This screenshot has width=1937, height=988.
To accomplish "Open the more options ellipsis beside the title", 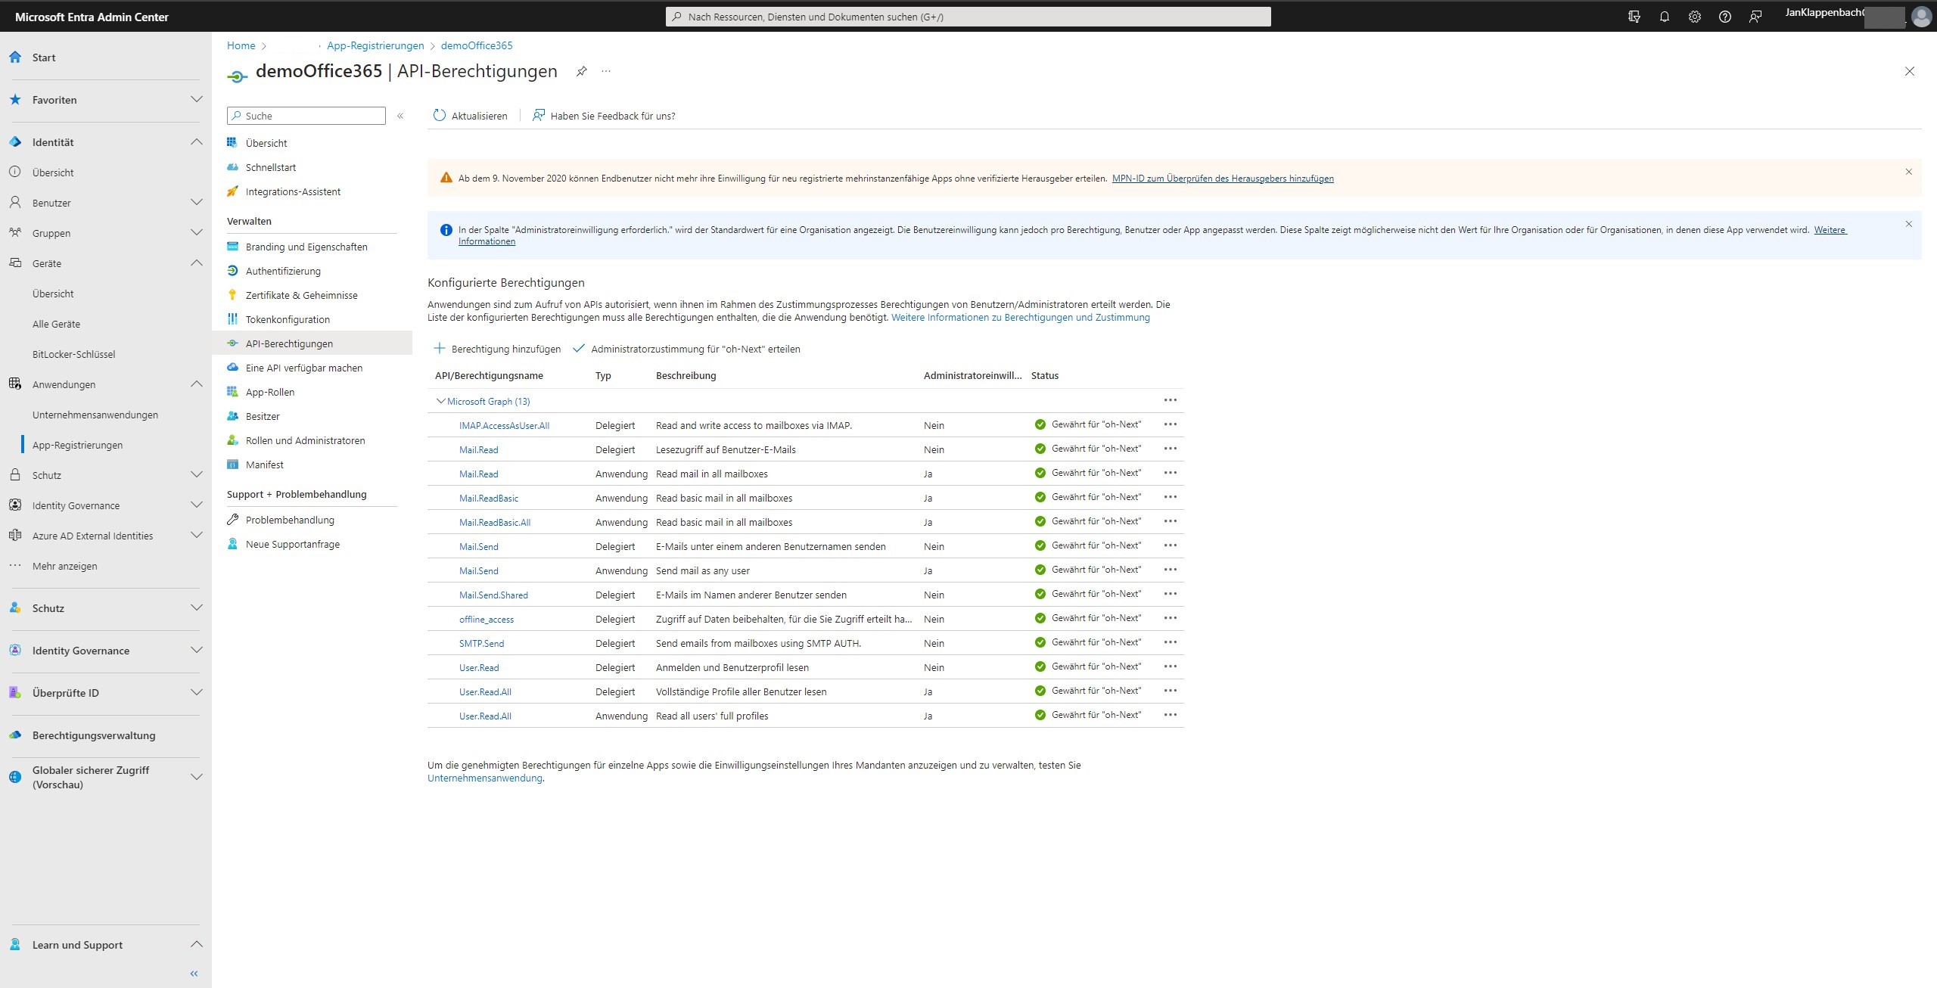I will 606,71.
